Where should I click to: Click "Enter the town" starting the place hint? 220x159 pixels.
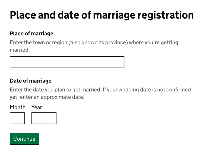[27, 42]
